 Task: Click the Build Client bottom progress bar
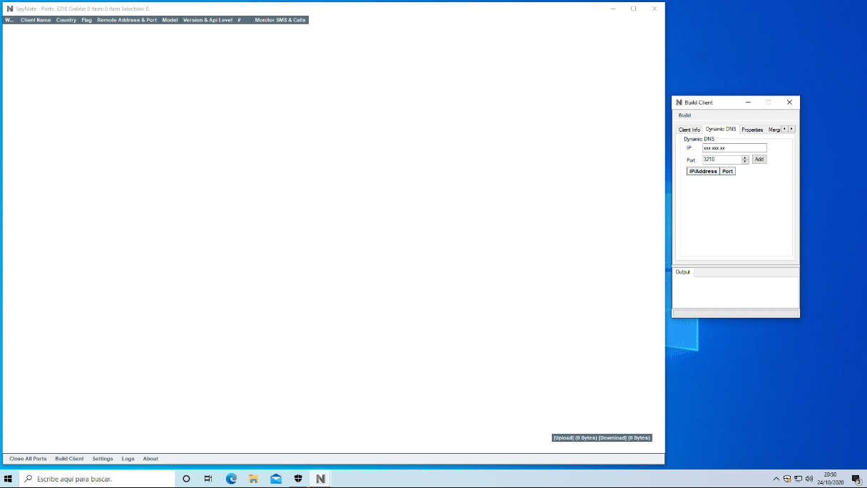pyautogui.click(x=735, y=313)
